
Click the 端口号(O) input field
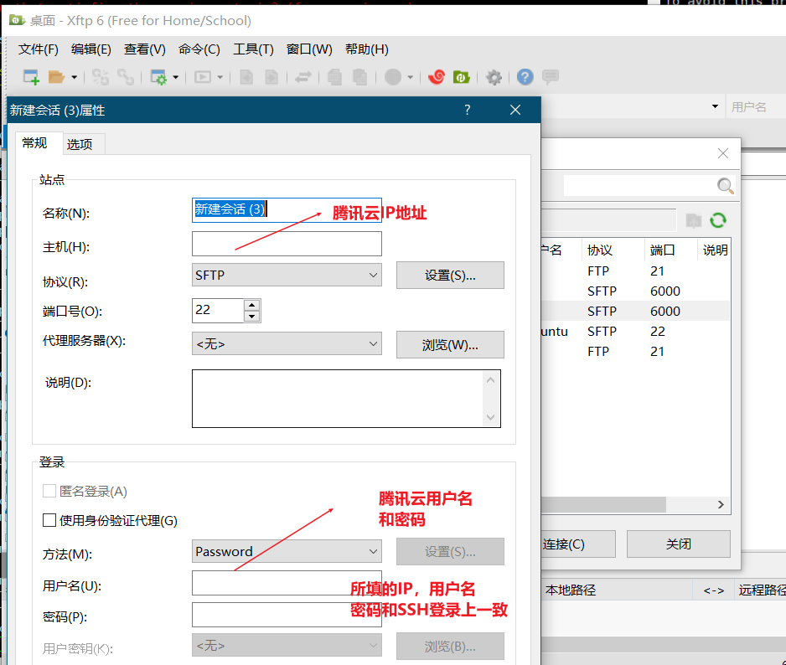point(218,310)
